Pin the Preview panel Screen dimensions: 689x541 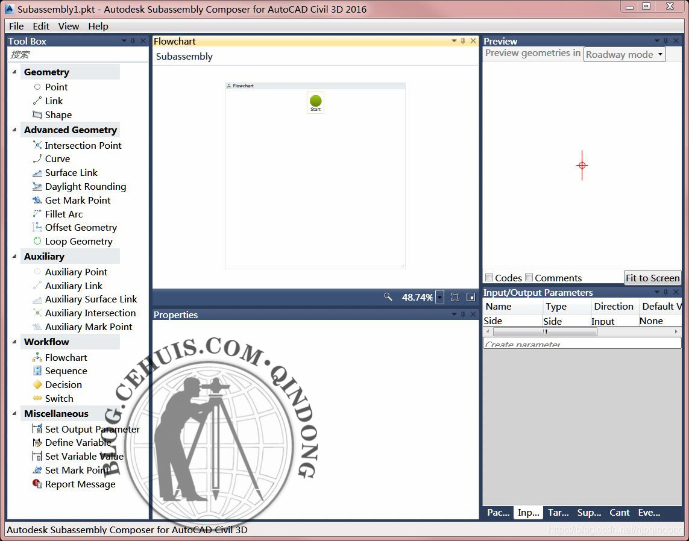pos(665,41)
